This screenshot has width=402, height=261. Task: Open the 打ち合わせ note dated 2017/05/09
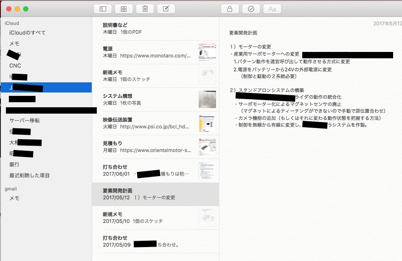point(156,241)
